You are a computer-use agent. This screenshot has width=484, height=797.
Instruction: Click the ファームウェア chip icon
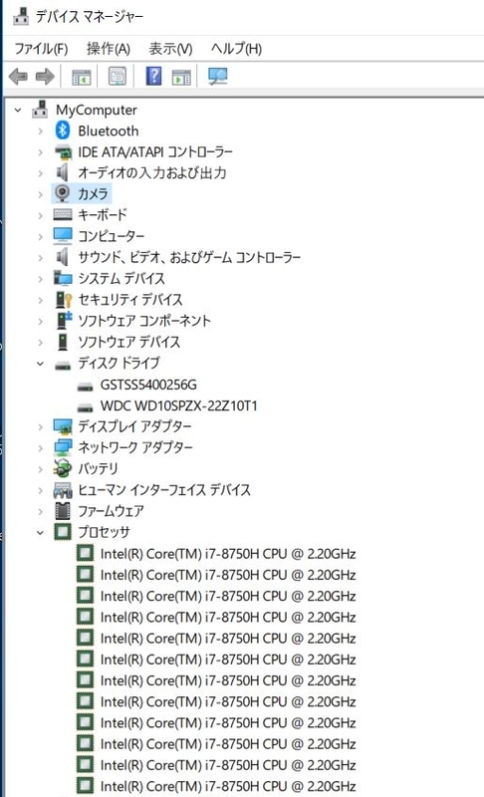coord(63,511)
